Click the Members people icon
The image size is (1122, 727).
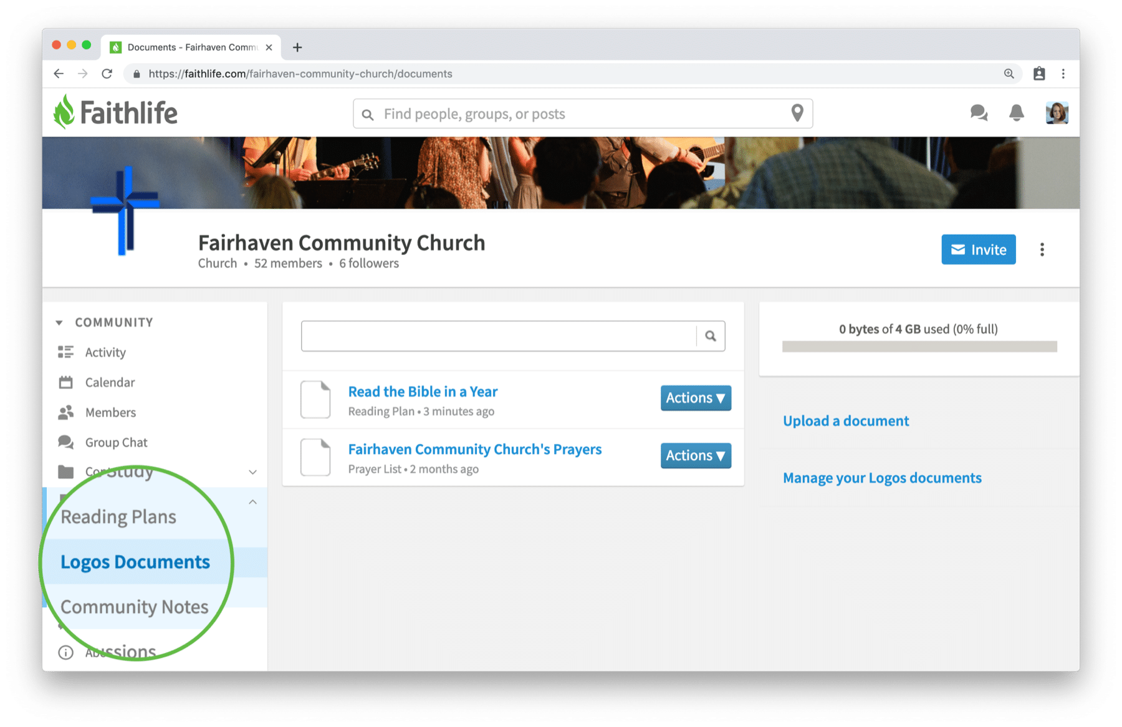(x=65, y=412)
